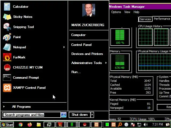
Task: Switch to the FurMark taskbar window
Action: (x=61, y=125)
